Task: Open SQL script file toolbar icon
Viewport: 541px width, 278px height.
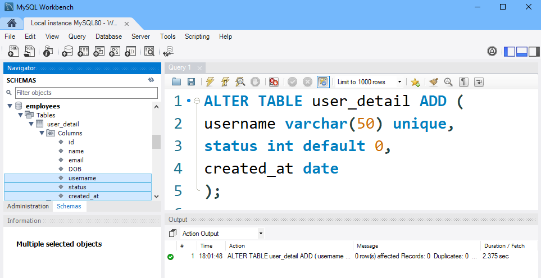Action: click(x=29, y=51)
